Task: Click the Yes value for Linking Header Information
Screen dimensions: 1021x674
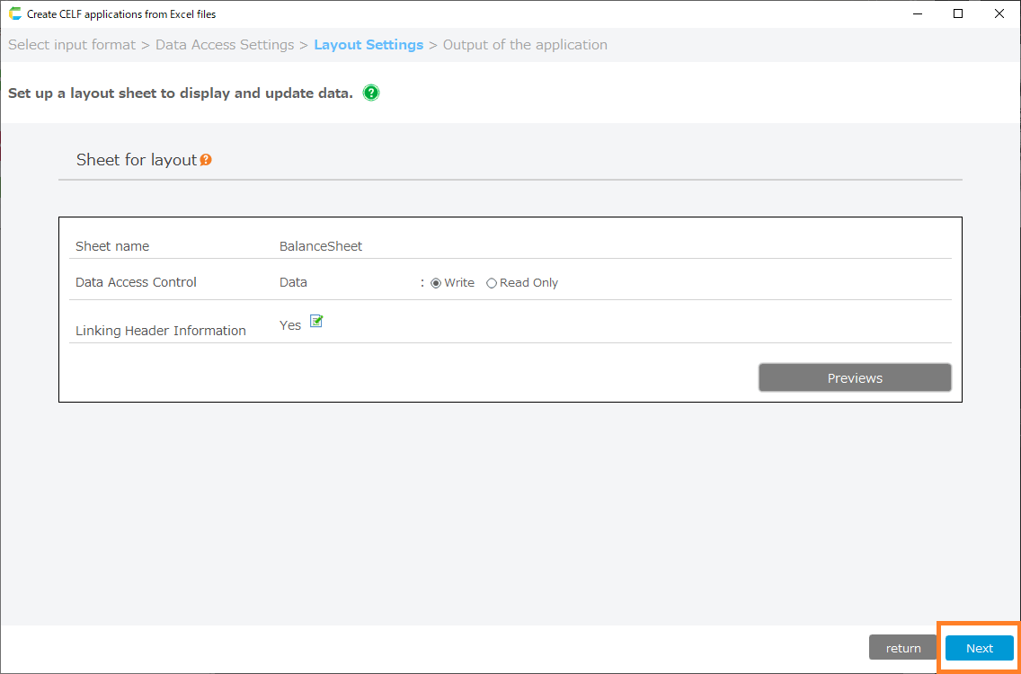Action: 290,325
